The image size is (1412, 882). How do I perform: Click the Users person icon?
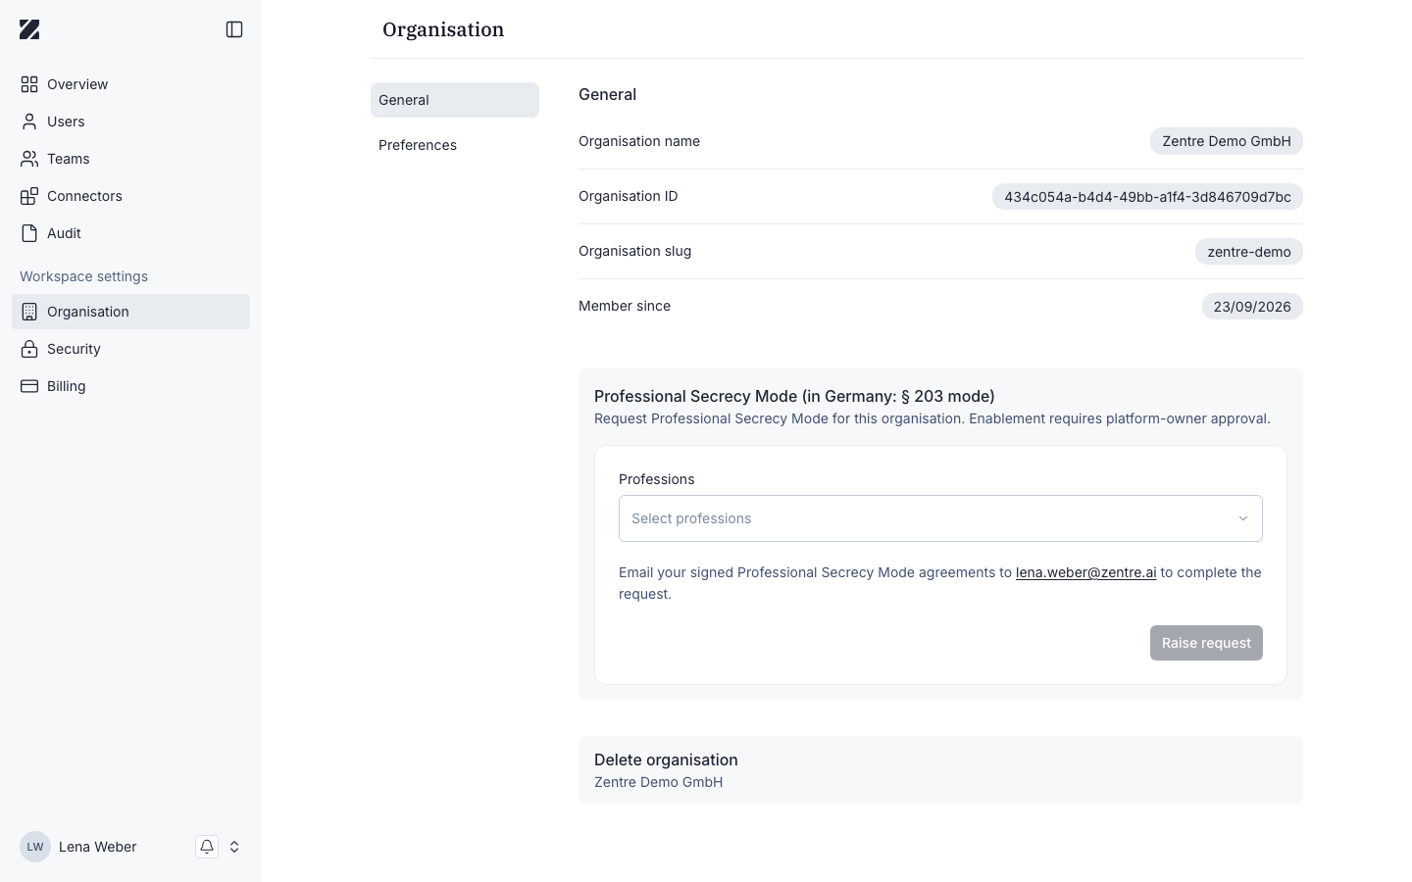(x=29, y=122)
